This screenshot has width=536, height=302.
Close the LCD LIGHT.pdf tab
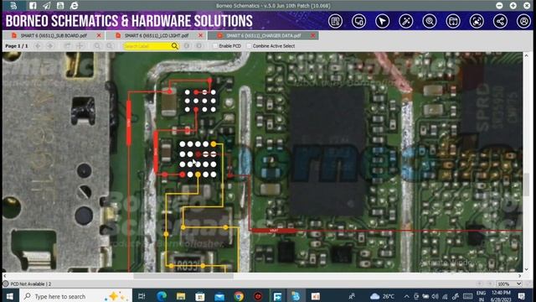201,35
